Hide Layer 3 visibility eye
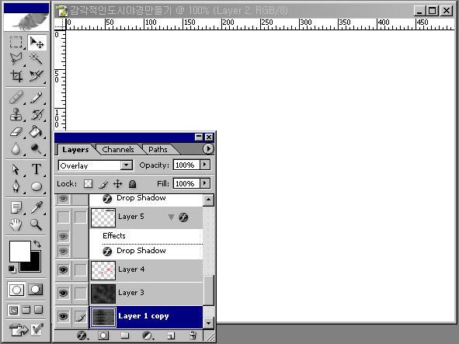Screen dimensions: 459x344 point(63,293)
